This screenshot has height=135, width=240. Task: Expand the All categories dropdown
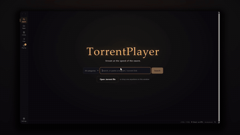pos(91,71)
